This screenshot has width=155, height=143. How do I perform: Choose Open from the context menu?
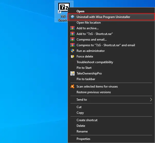(x=111, y=11)
